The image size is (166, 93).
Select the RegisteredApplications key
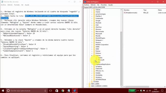(103, 64)
